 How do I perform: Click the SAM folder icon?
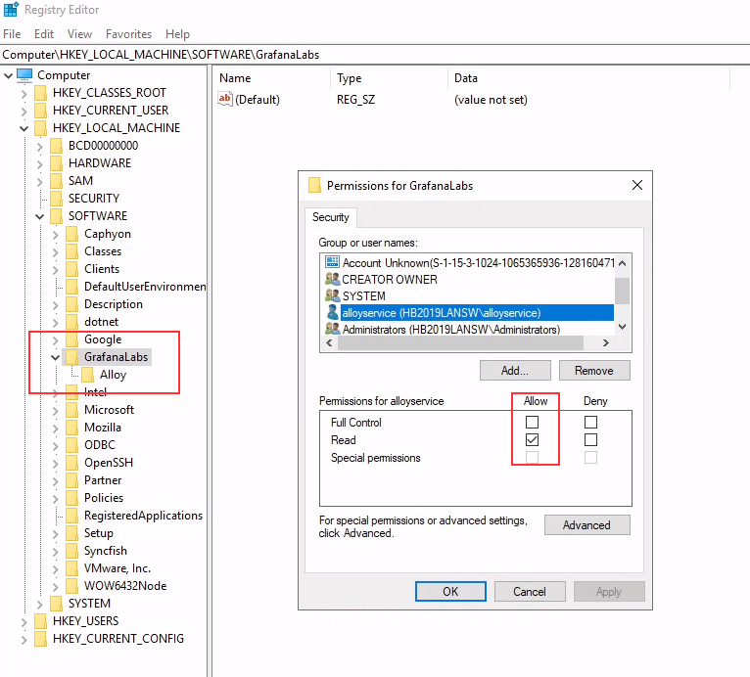click(57, 181)
